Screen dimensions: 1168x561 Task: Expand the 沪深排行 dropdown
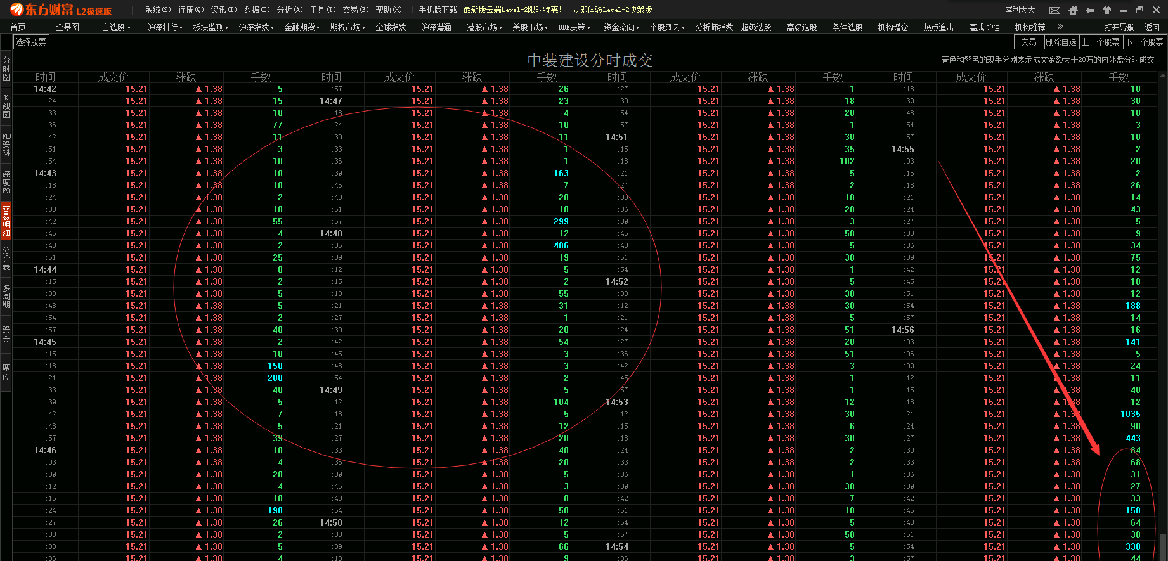165,27
